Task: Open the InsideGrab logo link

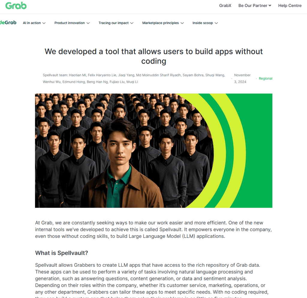Action: (8, 23)
